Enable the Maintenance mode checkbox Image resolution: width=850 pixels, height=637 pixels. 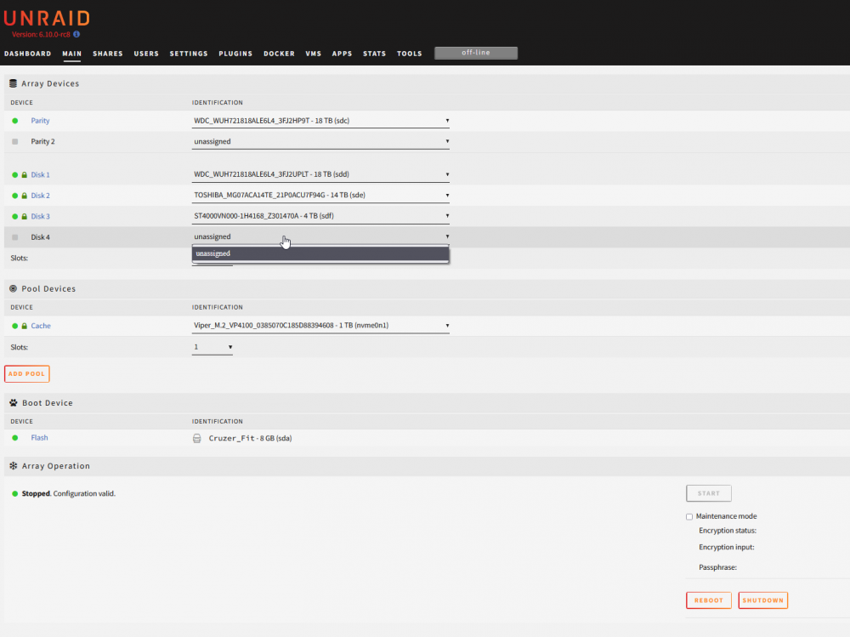point(689,516)
